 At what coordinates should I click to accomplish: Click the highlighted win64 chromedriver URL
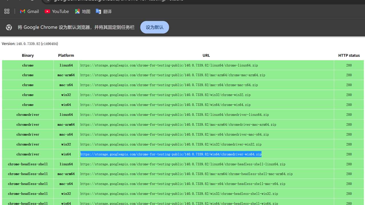point(171,154)
